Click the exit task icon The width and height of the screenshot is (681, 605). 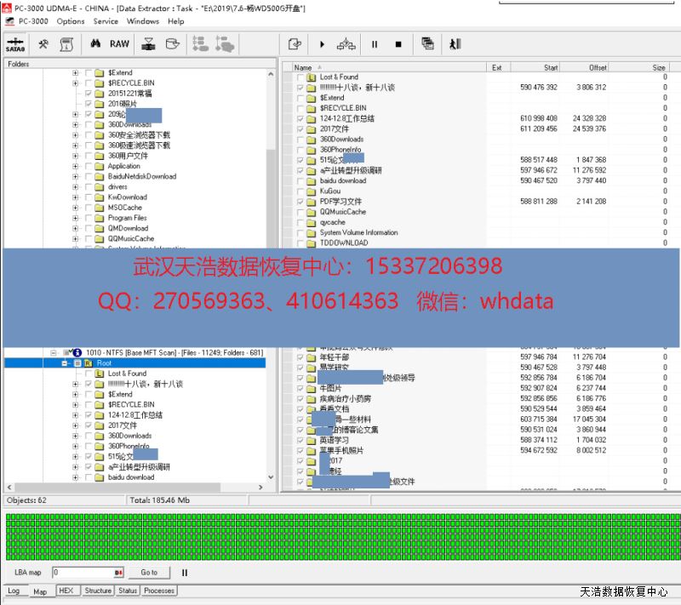pyautogui.click(x=455, y=44)
